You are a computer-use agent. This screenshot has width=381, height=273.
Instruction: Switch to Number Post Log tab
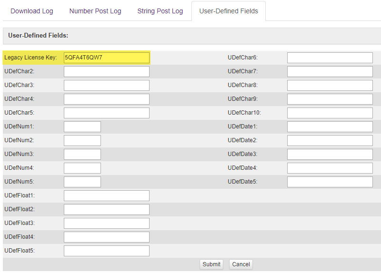click(x=95, y=11)
